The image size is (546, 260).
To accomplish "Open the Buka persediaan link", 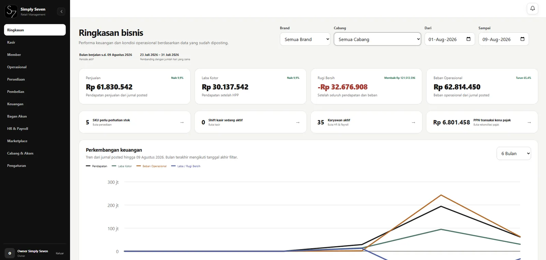I will click(x=102, y=125).
